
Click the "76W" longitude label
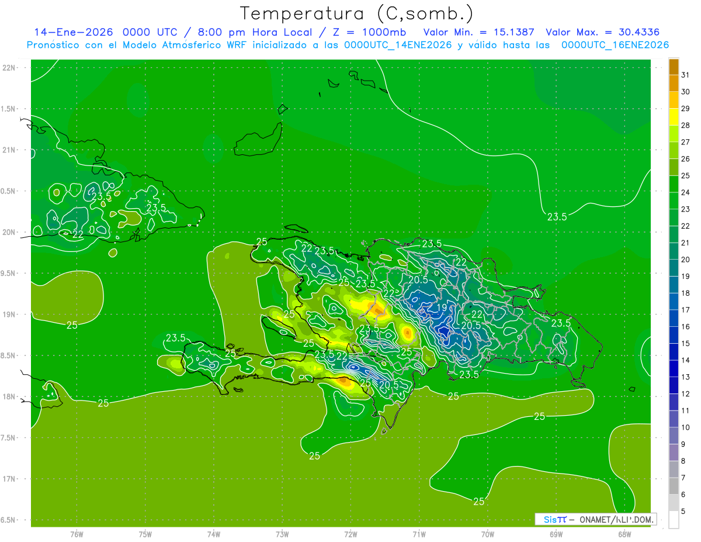point(77,534)
